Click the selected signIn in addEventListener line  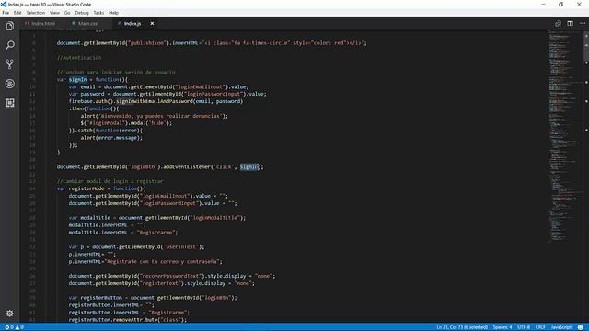tap(249, 167)
